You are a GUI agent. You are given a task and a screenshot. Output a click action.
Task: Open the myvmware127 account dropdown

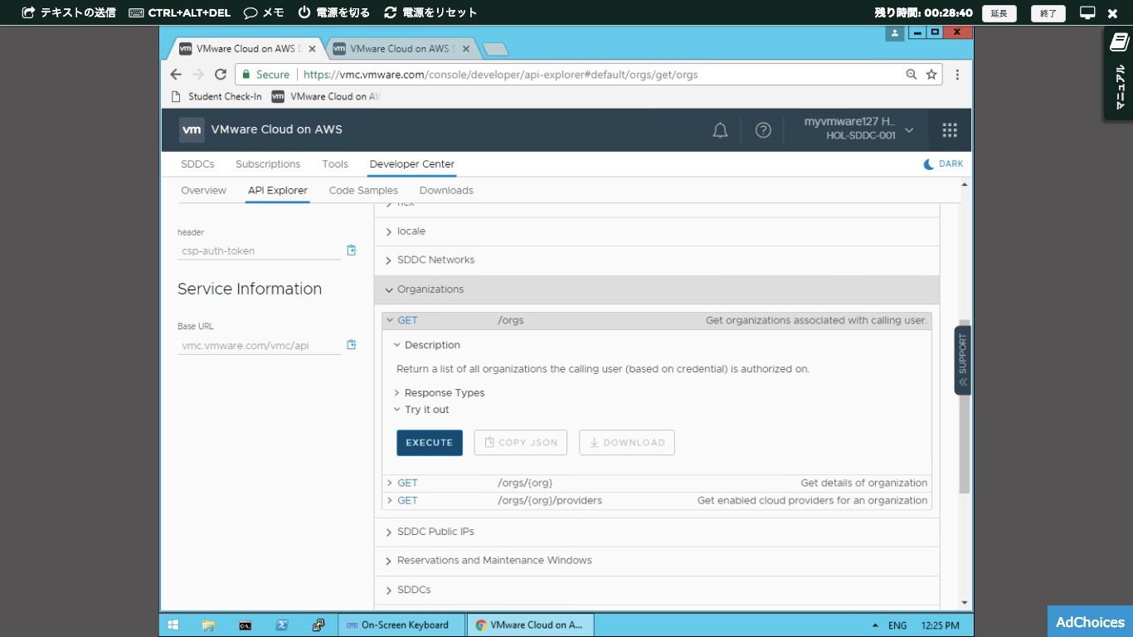click(x=858, y=129)
